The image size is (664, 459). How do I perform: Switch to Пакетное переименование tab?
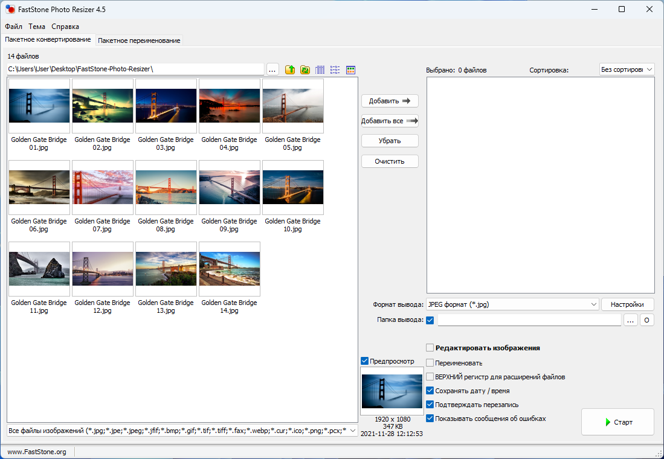(139, 40)
